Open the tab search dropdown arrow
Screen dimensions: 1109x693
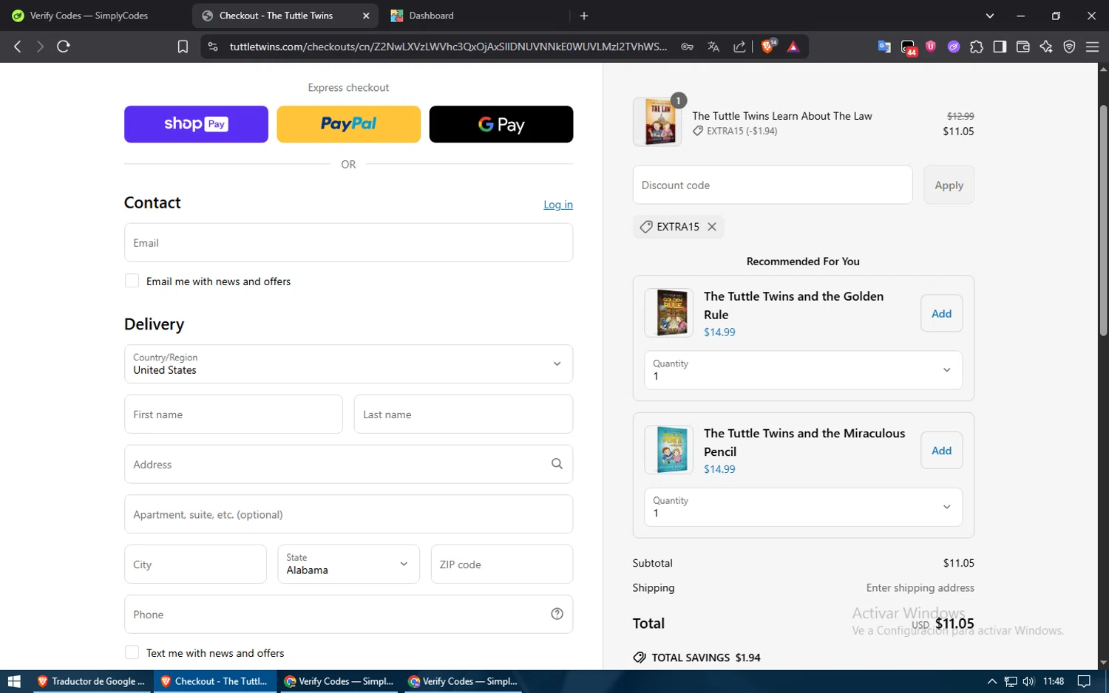click(x=990, y=16)
